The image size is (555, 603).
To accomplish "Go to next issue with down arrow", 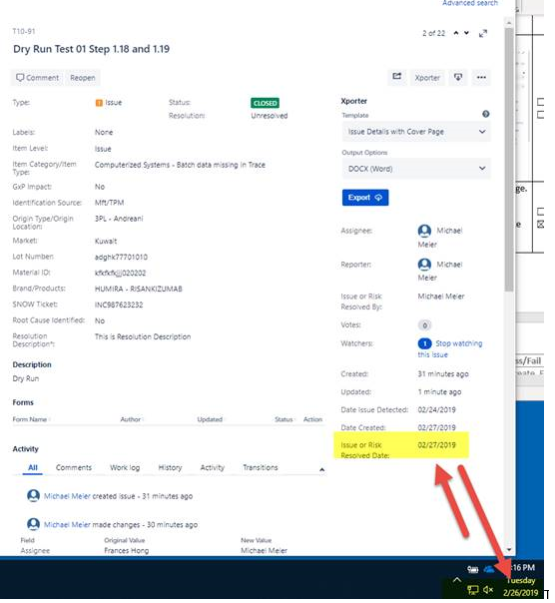I will [x=466, y=33].
